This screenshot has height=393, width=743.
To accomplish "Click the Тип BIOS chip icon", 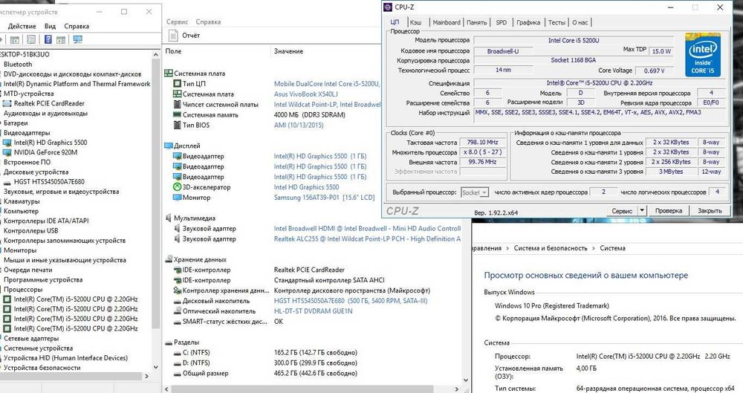I will [178, 125].
